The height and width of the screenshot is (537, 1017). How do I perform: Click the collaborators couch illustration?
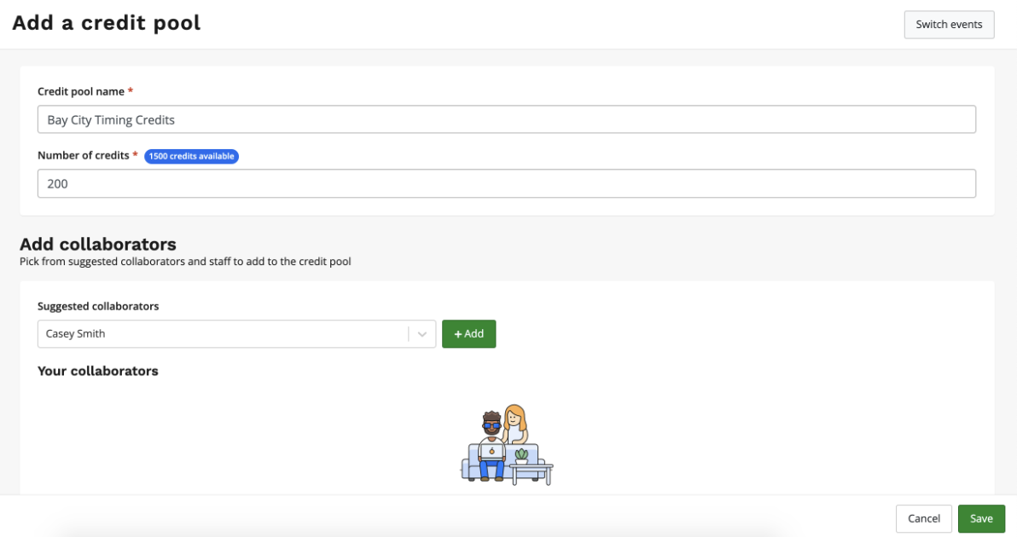[506, 445]
